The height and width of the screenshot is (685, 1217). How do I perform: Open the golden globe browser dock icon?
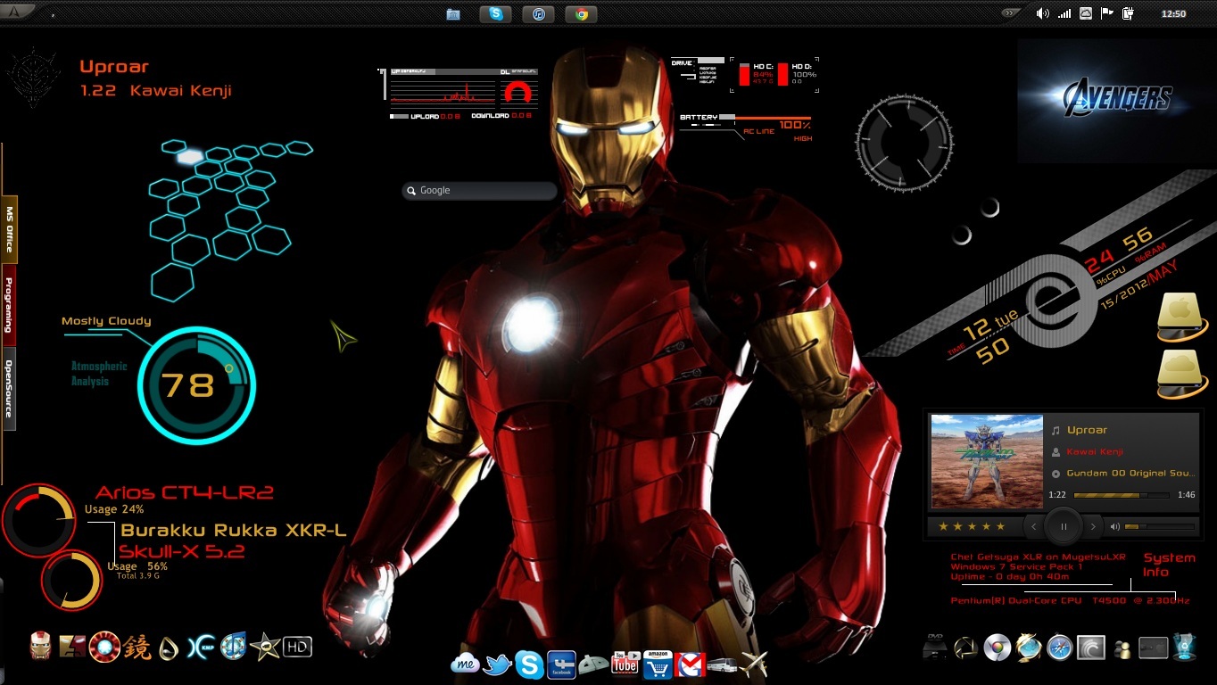[x=1028, y=647]
